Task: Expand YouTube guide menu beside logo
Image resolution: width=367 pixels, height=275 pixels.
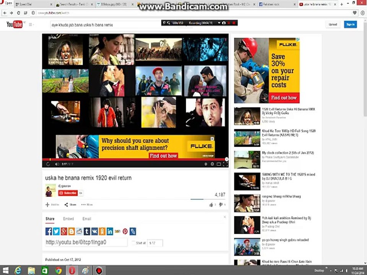Action: coord(31,24)
